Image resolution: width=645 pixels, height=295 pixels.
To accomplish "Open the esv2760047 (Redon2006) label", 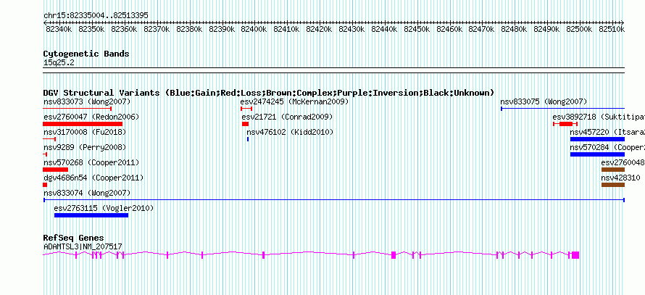I will (x=91, y=117).
